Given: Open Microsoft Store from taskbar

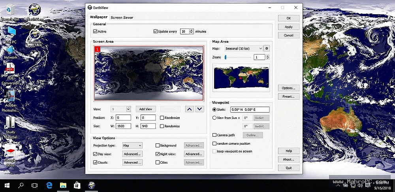Looking at the screenshot, I should [77, 186].
